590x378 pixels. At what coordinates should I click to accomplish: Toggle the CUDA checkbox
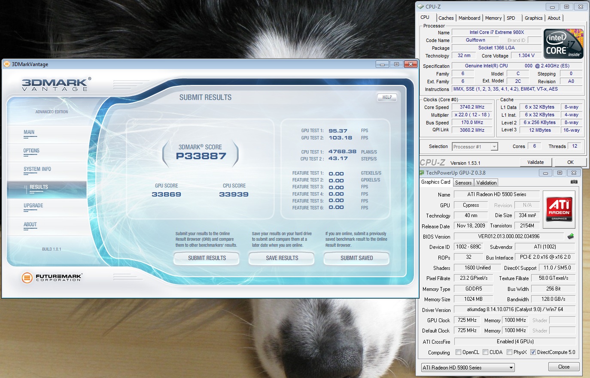click(485, 352)
